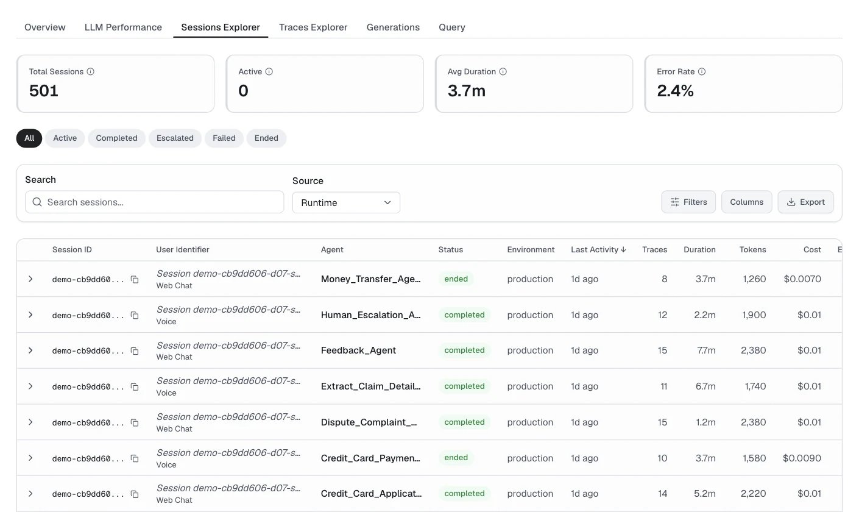Expand the Extract_Claim_Detail session row

[30, 386]
